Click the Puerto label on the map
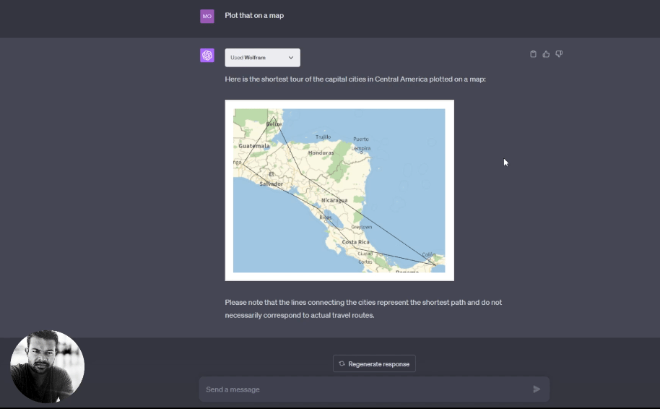This screenshot has height=409, width=660. point(361,139)
